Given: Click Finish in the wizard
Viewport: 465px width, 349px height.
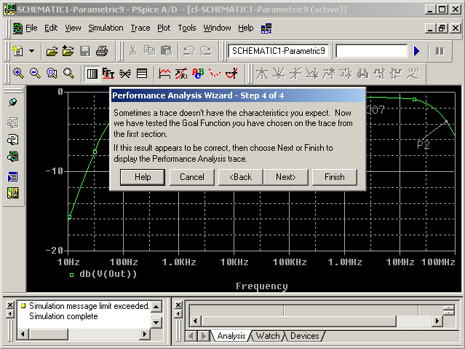Looking at the screenshot, I should click(335, 177).
